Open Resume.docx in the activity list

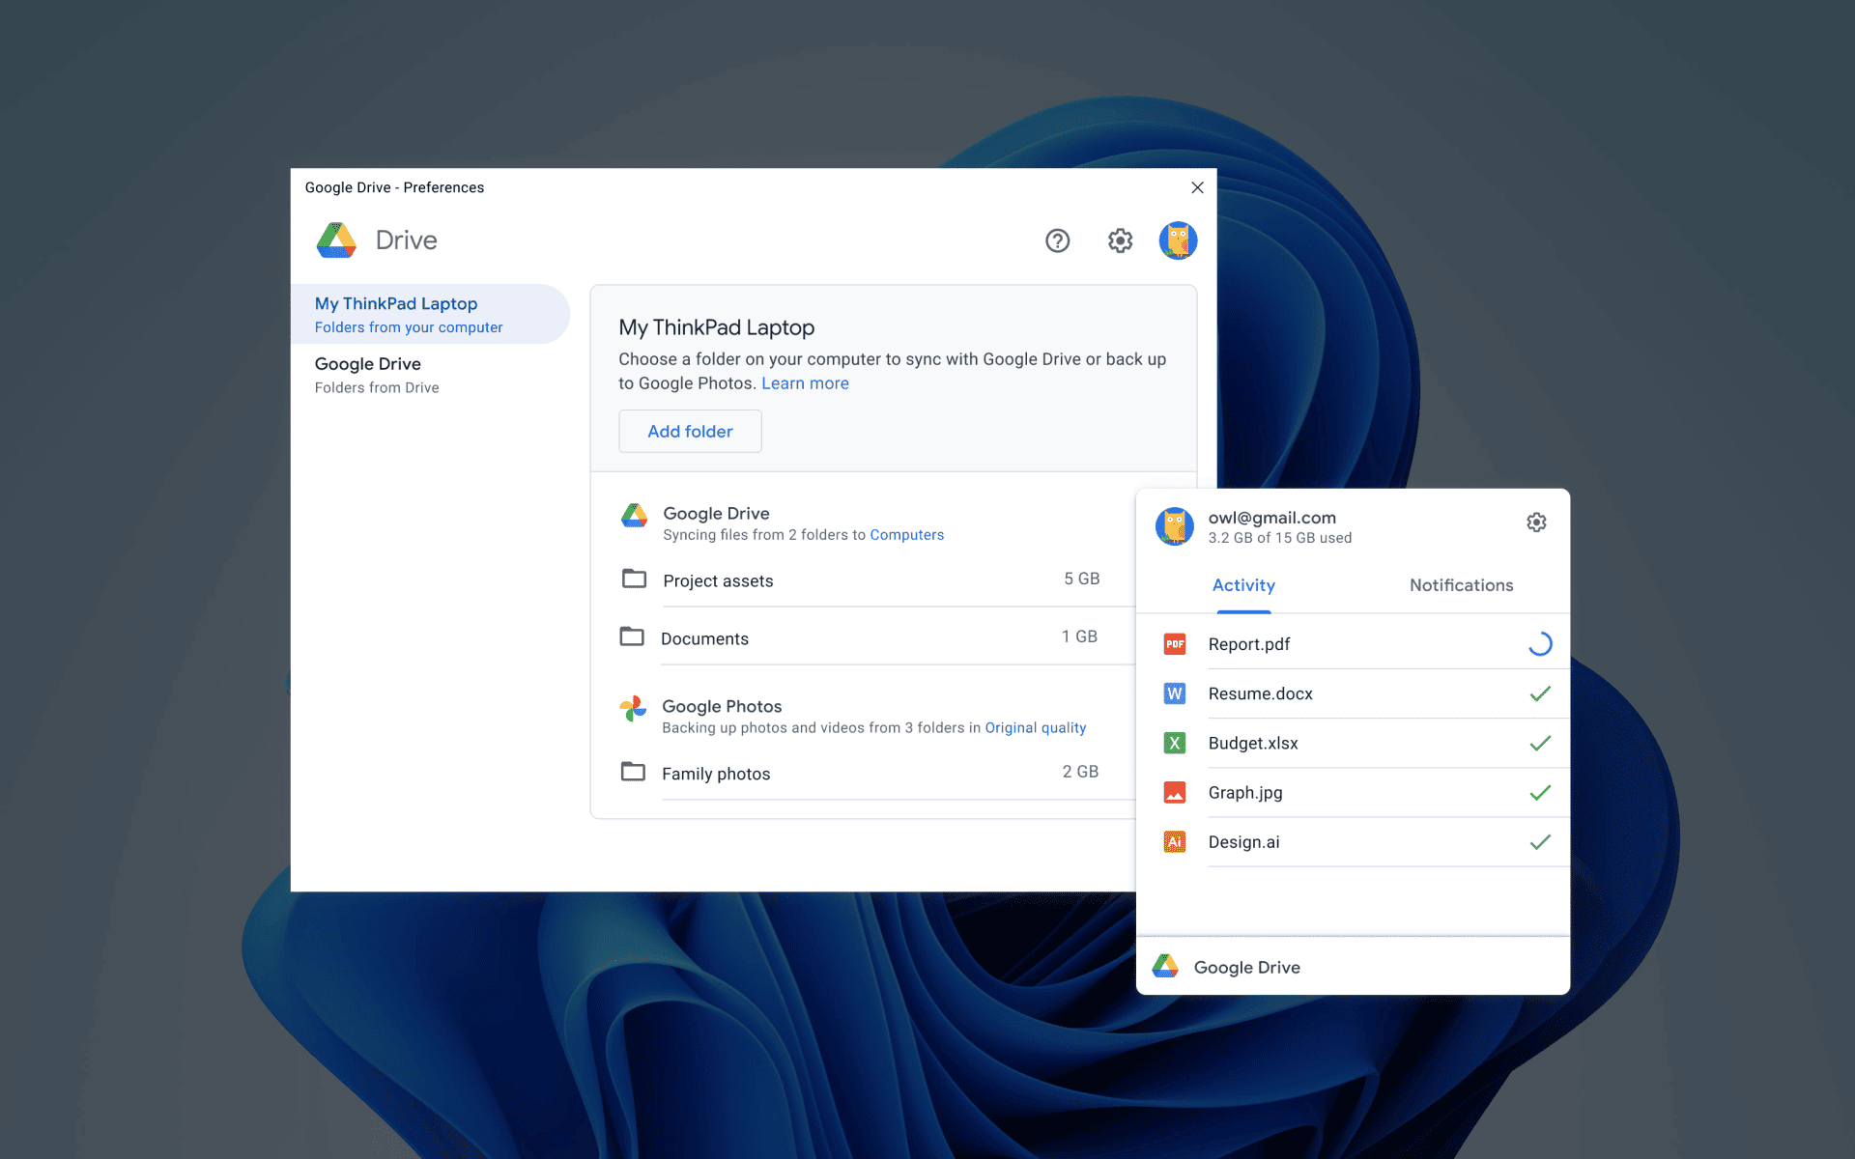1260,693
